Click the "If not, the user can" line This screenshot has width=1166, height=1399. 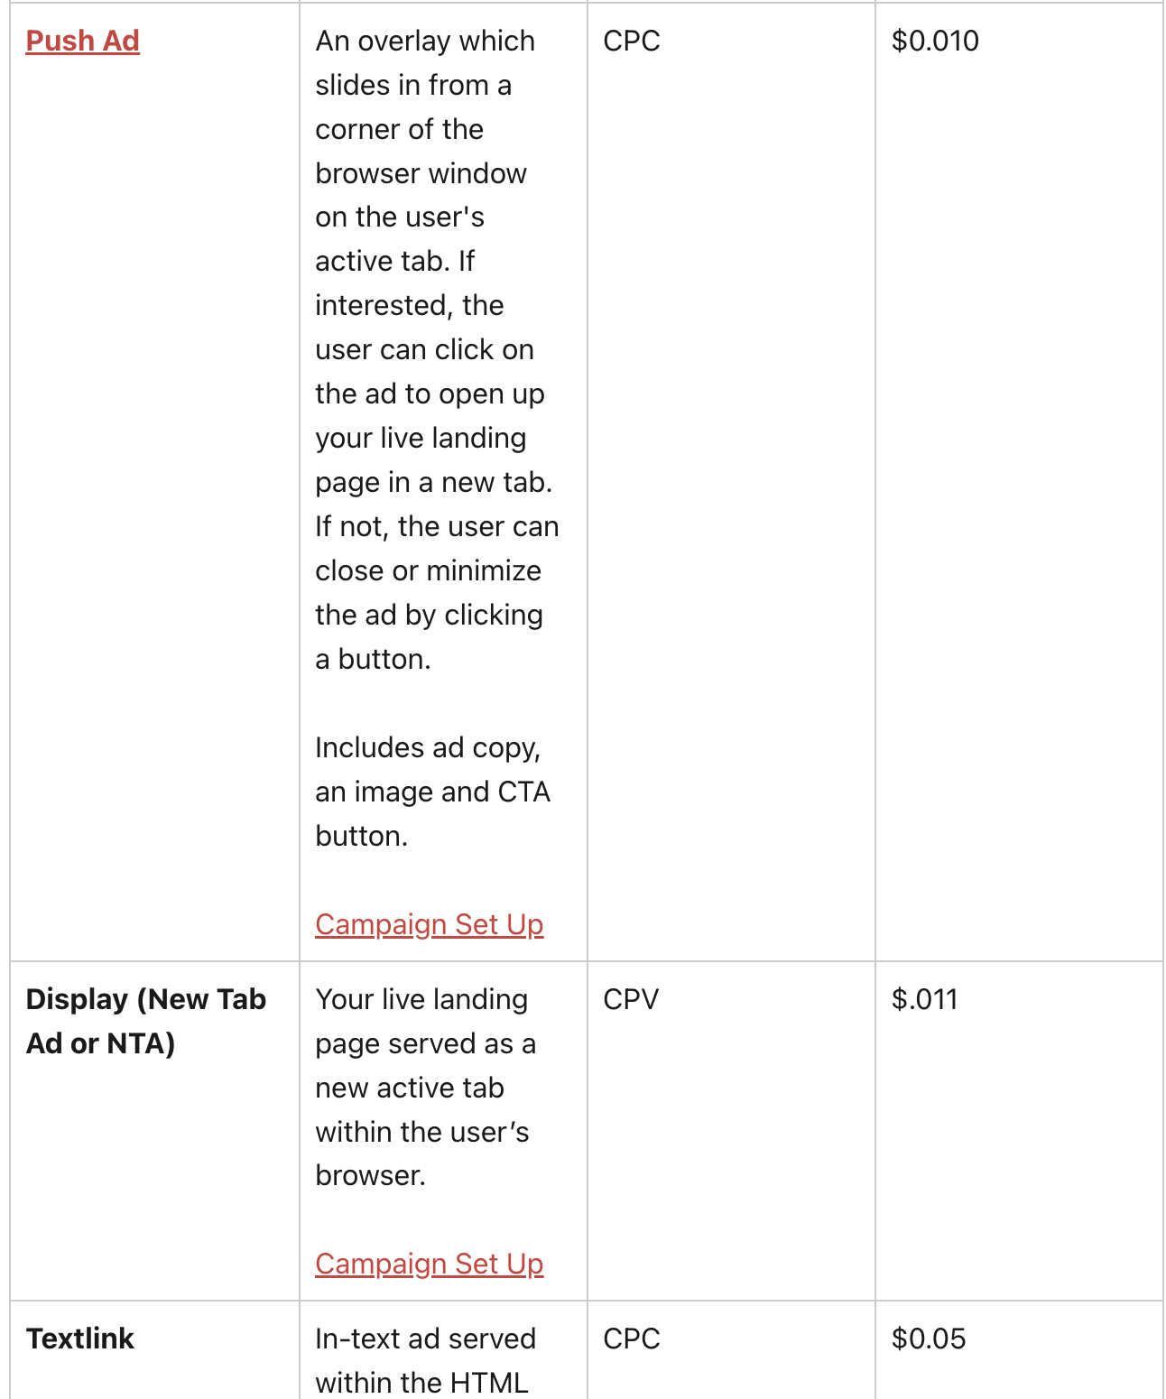pyautogui.click(x=436, y=527)
